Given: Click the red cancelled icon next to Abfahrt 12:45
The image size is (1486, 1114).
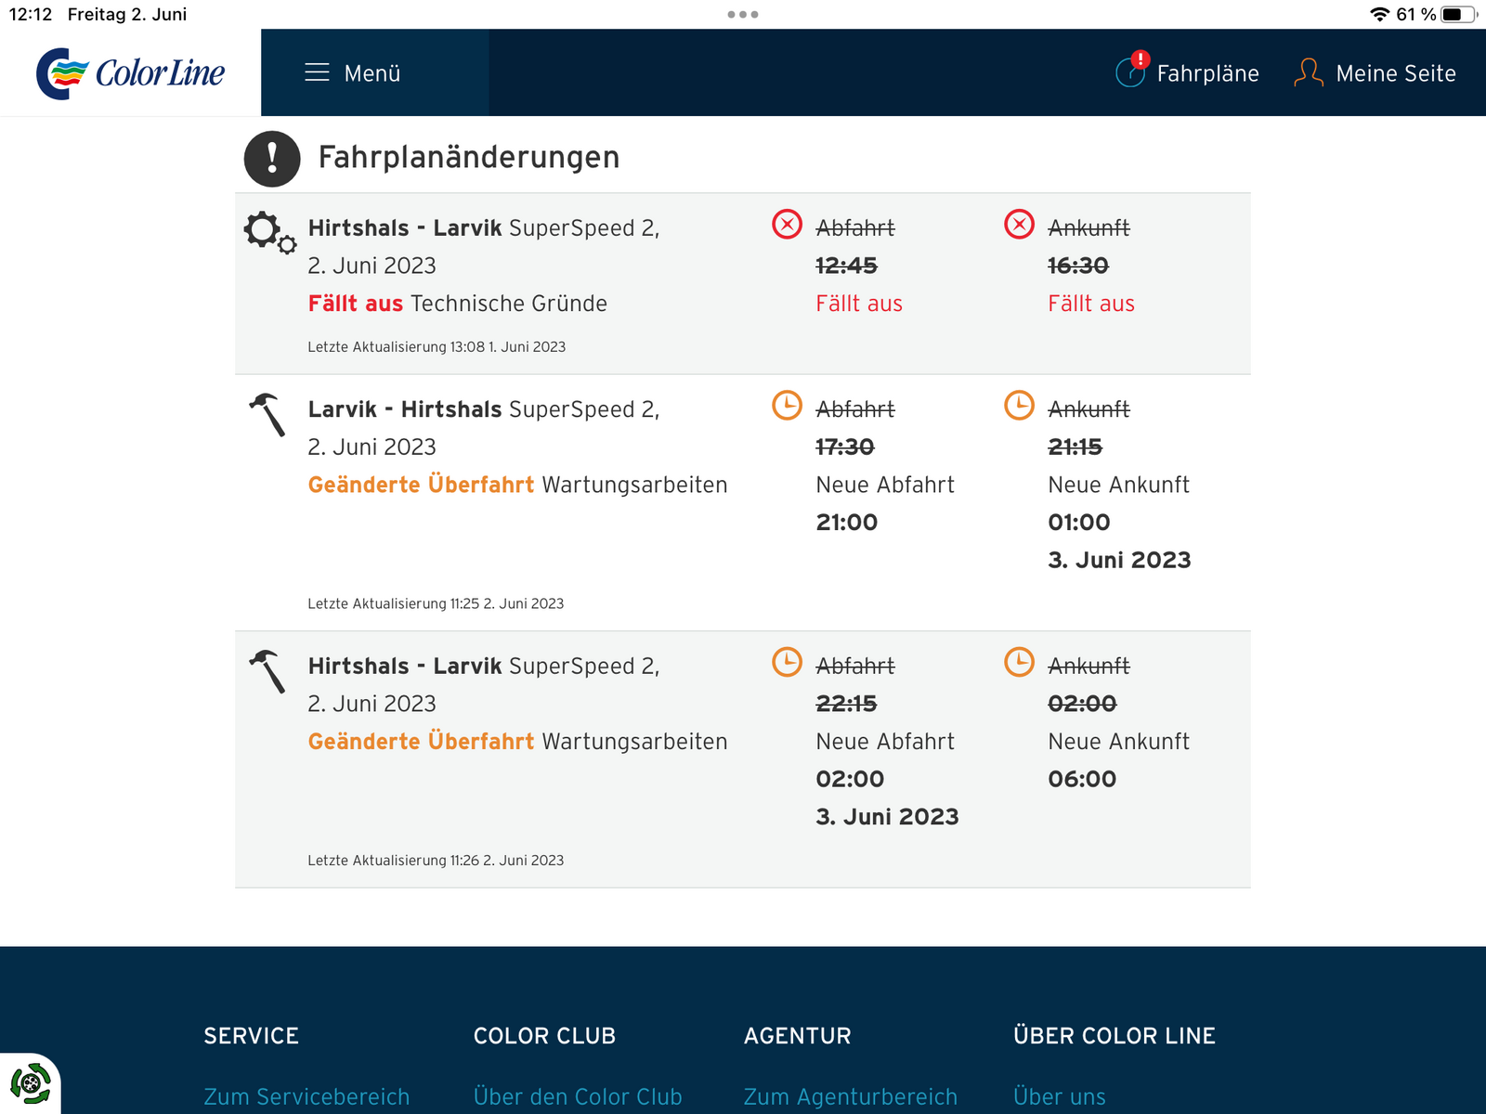Looking at the screenshot, I should [x=787, y=225].
